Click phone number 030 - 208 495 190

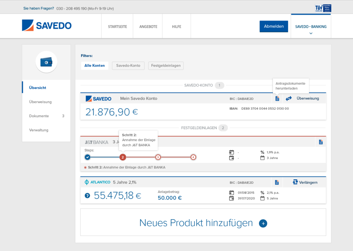71,8
